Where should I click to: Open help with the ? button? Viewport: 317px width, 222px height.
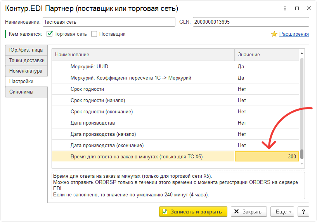pyautogui.click(x=303, y=212)
